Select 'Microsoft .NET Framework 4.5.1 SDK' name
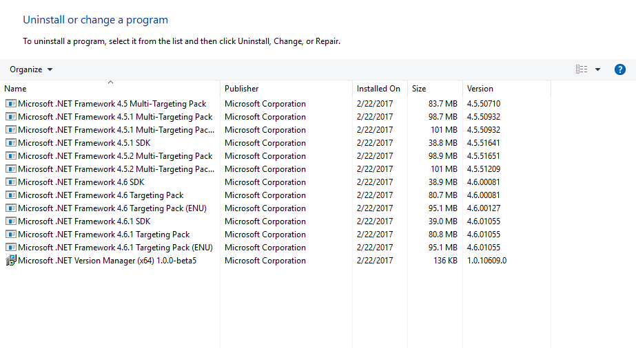Image resolution: width=636 pixels, height=348 pixels. pyautogui.click(x=84, y=143)
